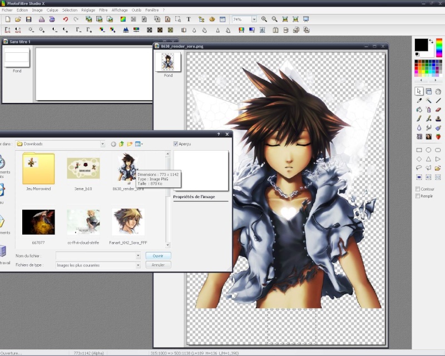Select the Blur water drop tool
This screenshot has height=356, width=445.
419,128
